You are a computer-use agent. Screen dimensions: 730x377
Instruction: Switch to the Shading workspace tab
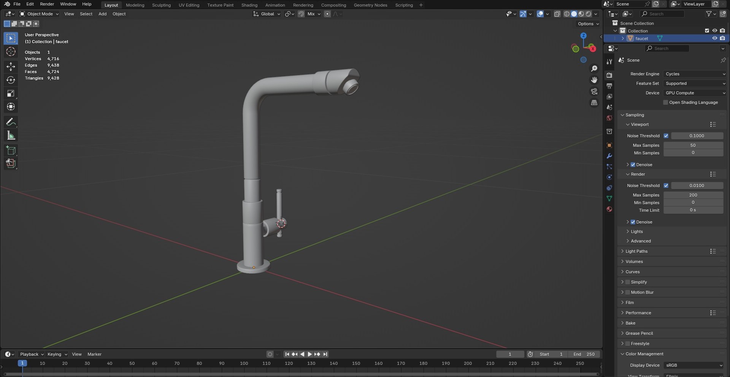[249, 5]
